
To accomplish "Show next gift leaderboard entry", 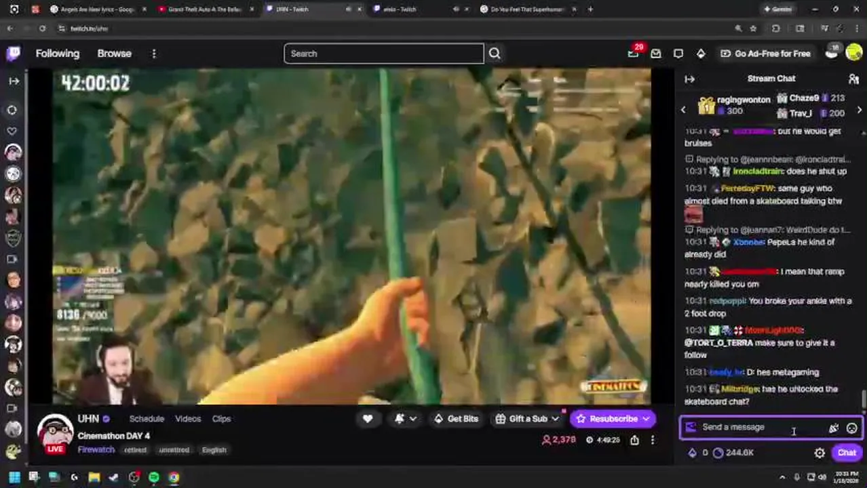I will [860, 110].
